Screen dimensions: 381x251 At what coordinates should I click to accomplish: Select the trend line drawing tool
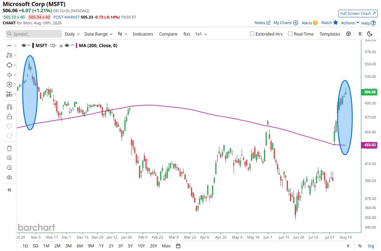pyautogui.click(x=9, y=46)
